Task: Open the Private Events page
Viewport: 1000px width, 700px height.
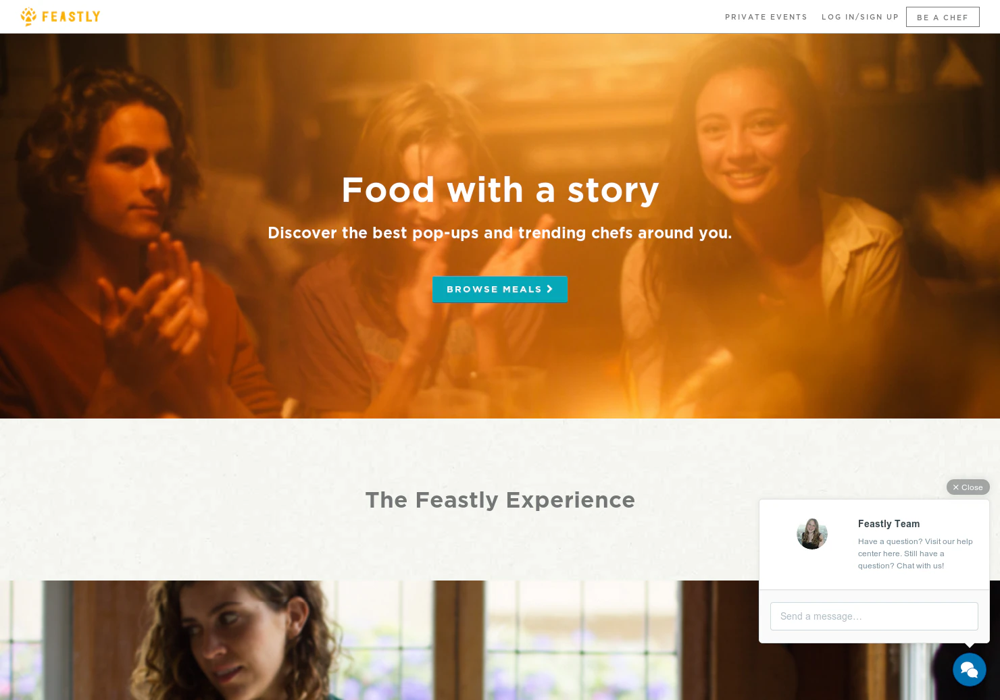Action: (766, 17)
